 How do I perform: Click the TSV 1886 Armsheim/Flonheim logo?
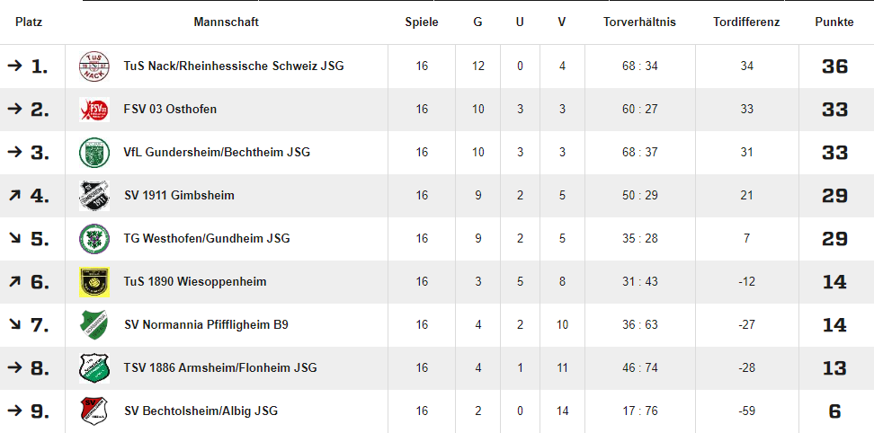pyautogui.click(x=94, y=368)
